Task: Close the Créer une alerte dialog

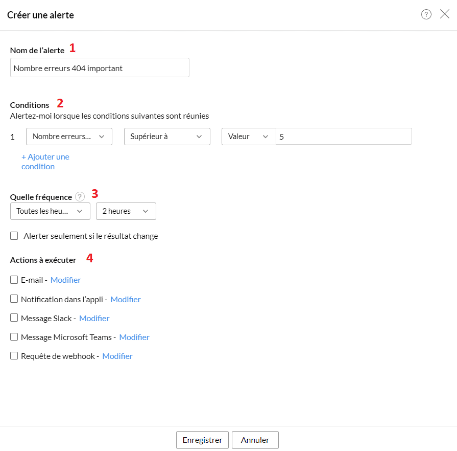Action: point(444,14)
